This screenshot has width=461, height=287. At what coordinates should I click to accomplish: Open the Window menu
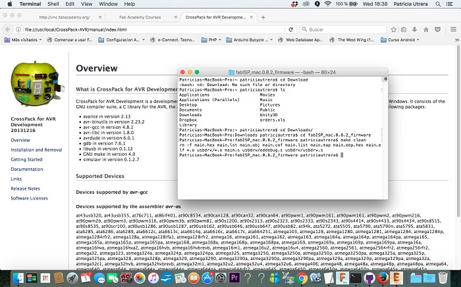[108, 4]
